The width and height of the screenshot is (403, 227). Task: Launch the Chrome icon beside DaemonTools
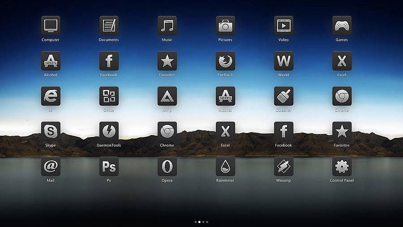[167, 131]
